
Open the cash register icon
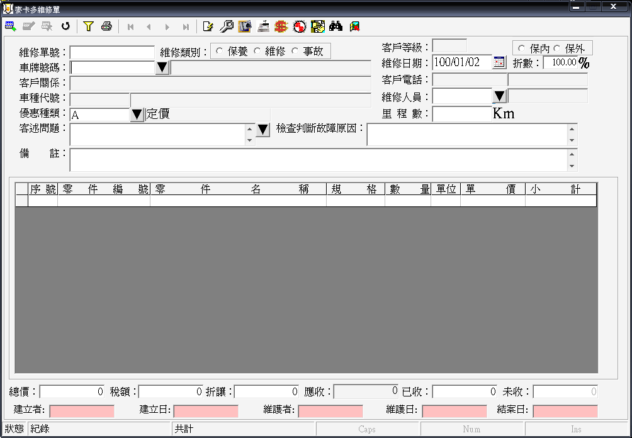pyautogui.click(x=263, y=26)
